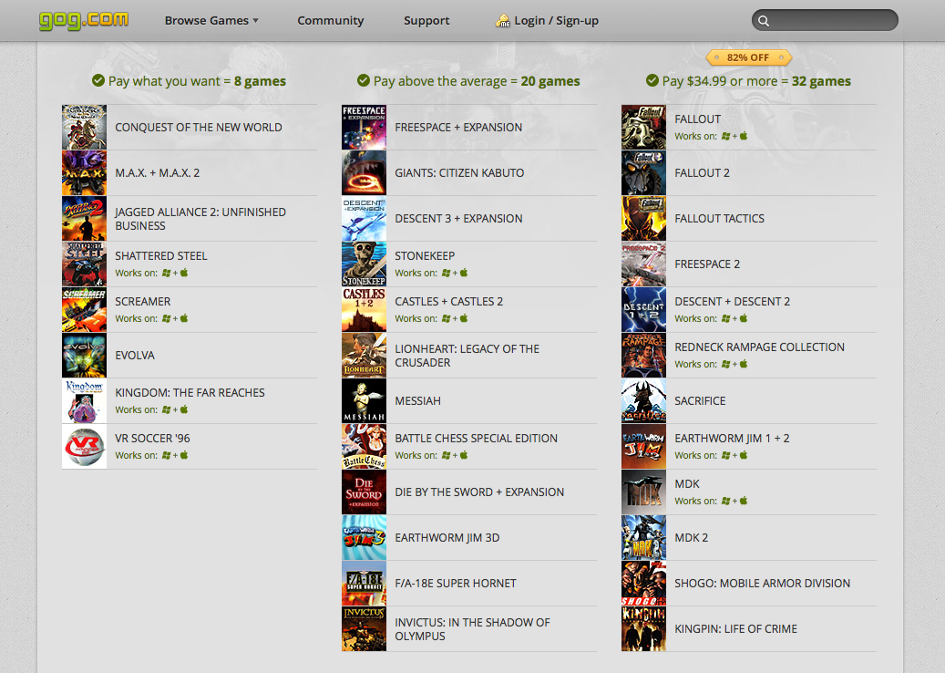Image resolution: width=945 pixels, height=673 pixels.
Task: Open the Lionheart cover thumbnail
Action: 364,356
